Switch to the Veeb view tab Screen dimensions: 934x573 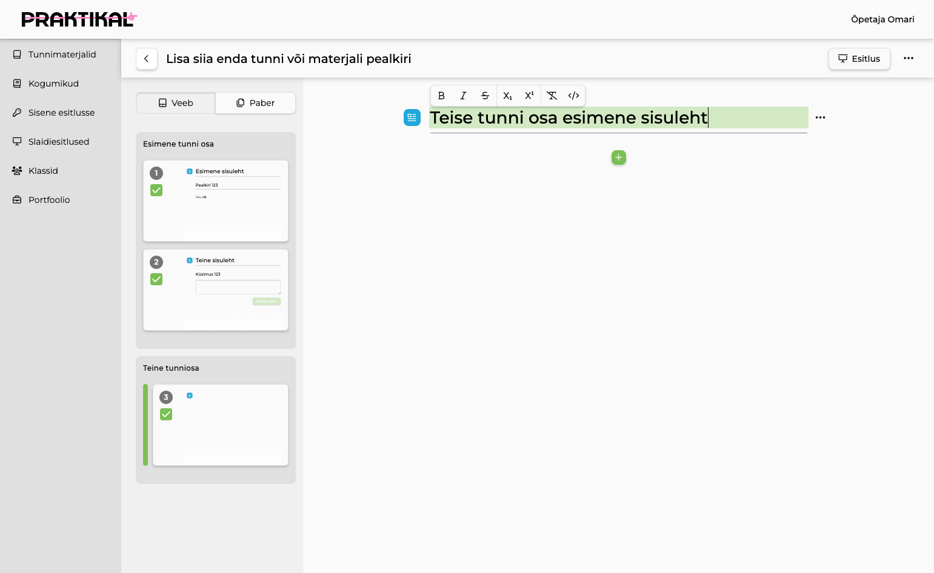pos(176,103)
